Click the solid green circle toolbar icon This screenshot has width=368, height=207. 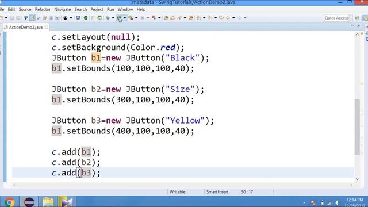[x=86, y=18]
